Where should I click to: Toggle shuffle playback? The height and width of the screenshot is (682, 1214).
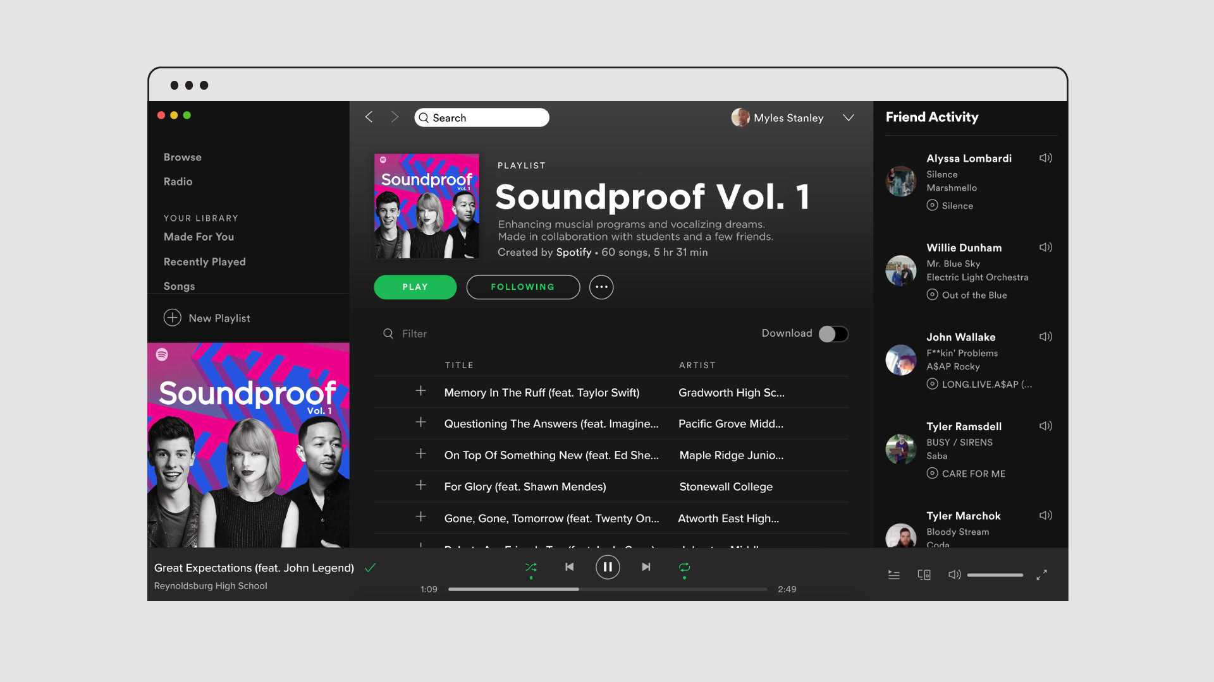click(531, 567)
